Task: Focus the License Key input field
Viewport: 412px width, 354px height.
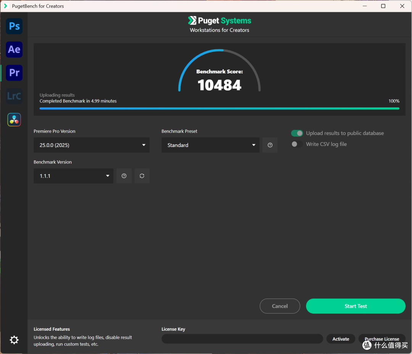Action: (x=242, y=339)
